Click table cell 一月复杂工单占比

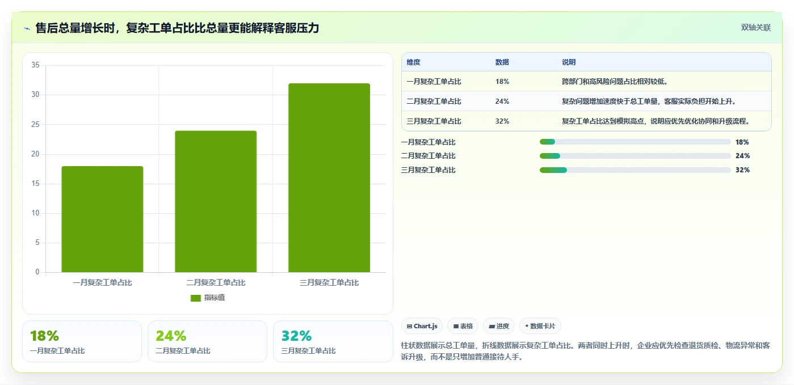pos(434,82)
